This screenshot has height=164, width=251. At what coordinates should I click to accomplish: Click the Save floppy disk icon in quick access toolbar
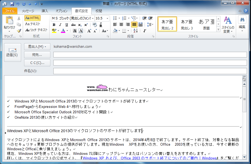[12, 4]
